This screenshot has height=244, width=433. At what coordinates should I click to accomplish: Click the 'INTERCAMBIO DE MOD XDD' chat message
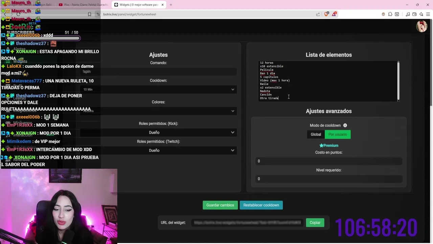pos(64,149)
